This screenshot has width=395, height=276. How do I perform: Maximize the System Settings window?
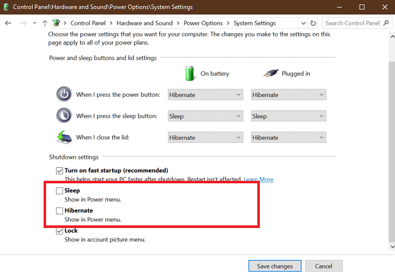pyautogui.click(x=362, y=7)
